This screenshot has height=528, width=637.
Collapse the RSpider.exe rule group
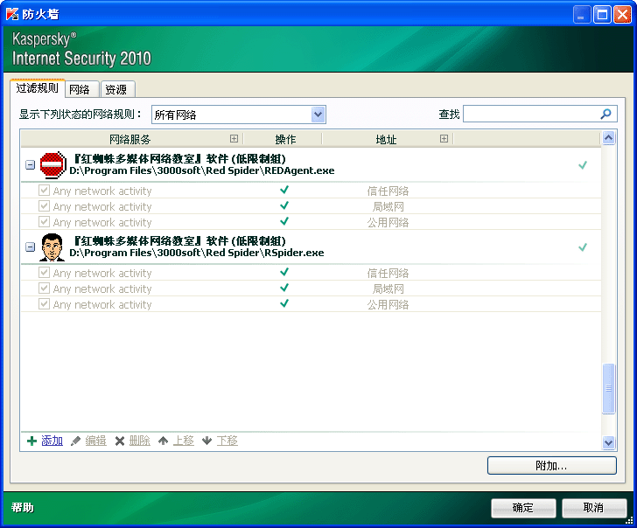coord(31,247)
